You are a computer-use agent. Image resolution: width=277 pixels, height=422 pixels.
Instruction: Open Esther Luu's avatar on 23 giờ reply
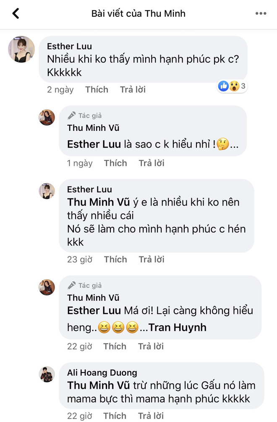47,191
